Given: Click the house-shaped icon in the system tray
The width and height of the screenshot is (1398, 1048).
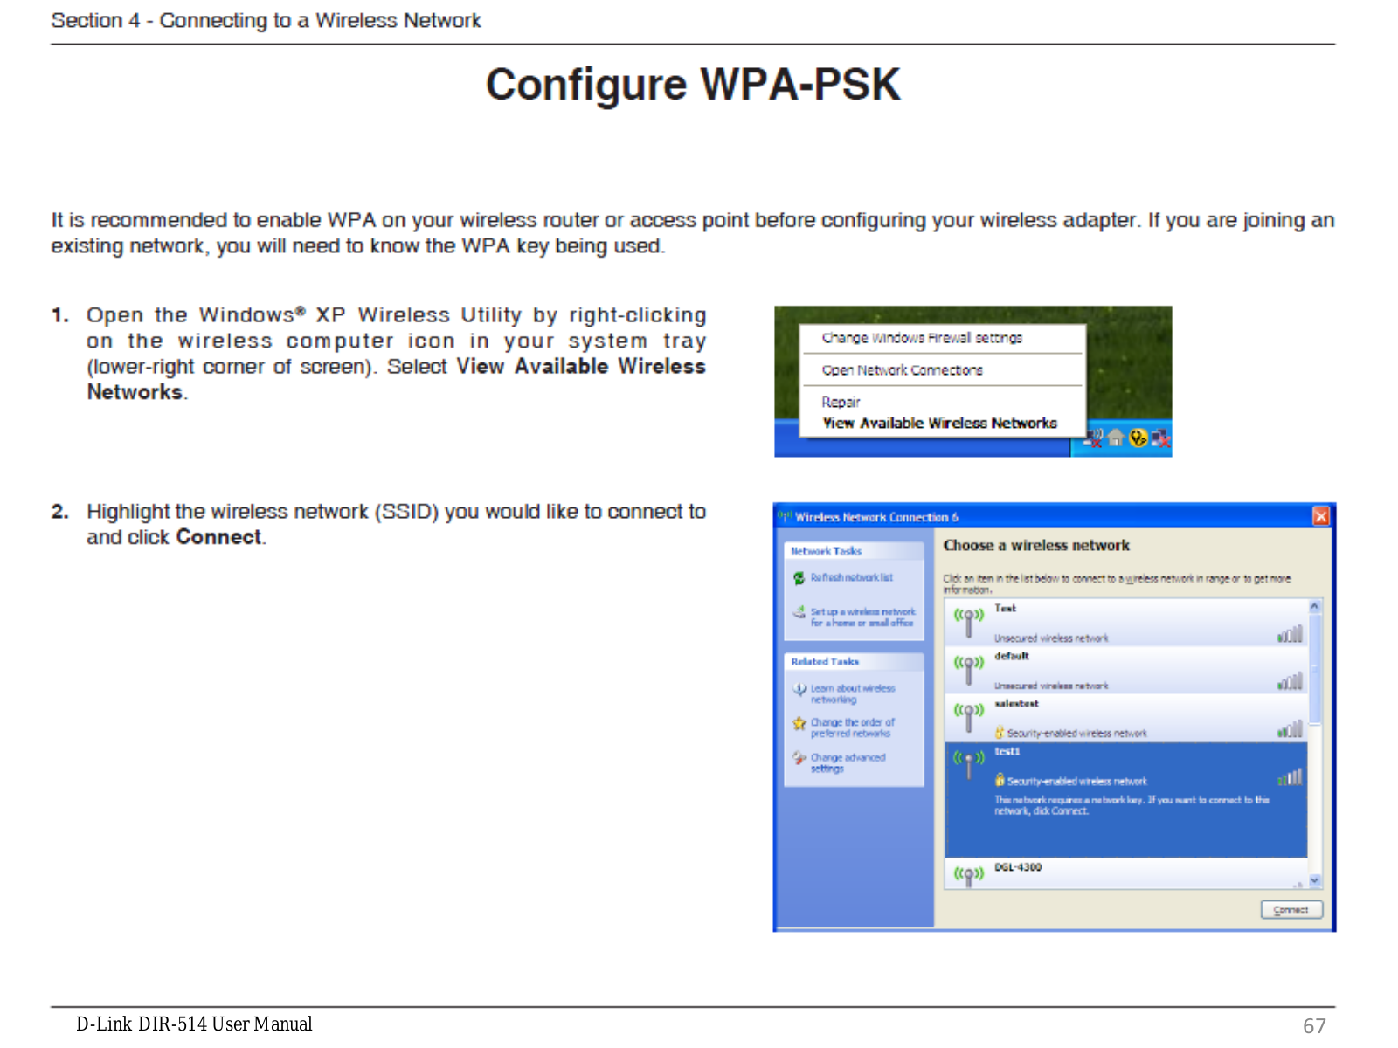Looking at the screenshot, I should pos(1116,438).
